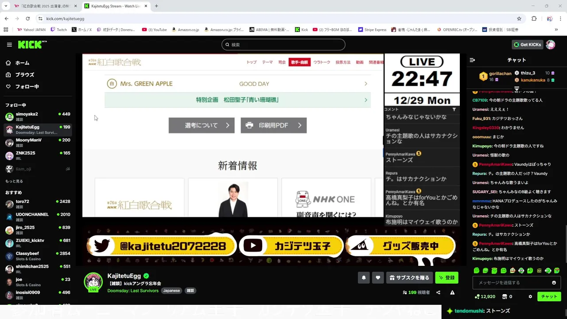567x319 pixels.
Task: Expand もっと見る to show more followed
Action: tap(14, 181)
